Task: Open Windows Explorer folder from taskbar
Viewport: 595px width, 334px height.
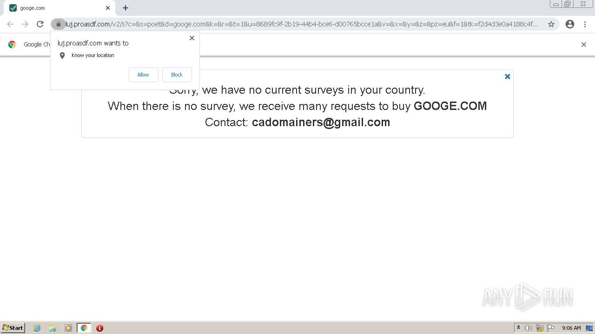Action: tap(53, 328)
